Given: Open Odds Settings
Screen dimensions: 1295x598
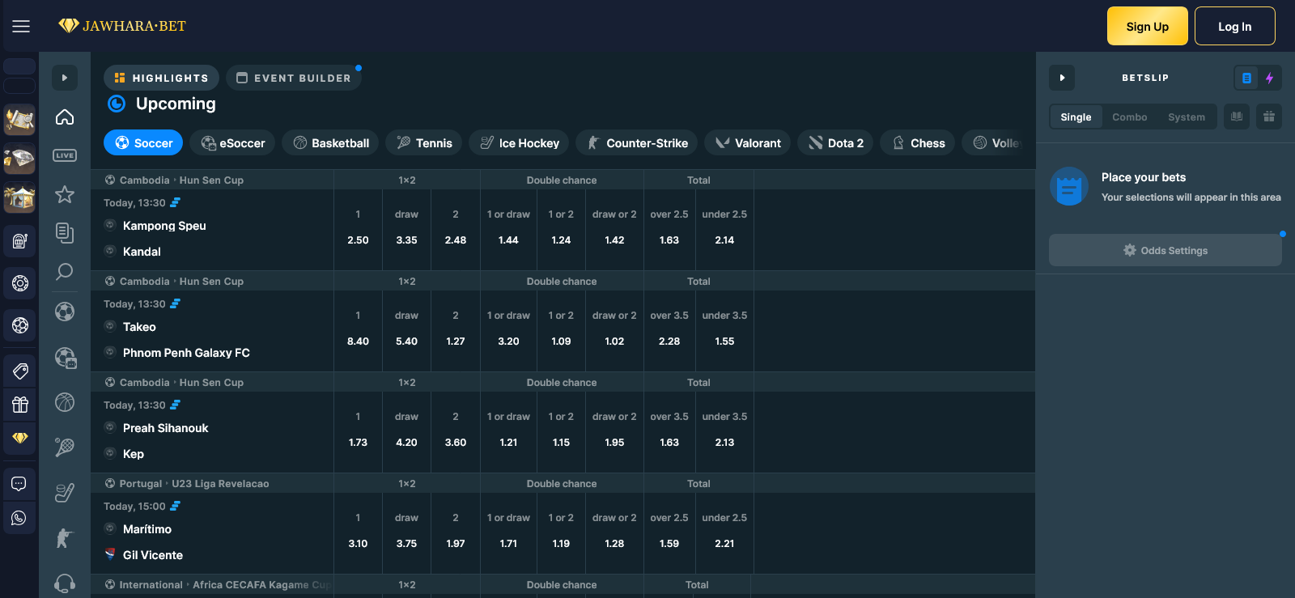Looking at the screenshot, I should click(x=1165, y=250).
